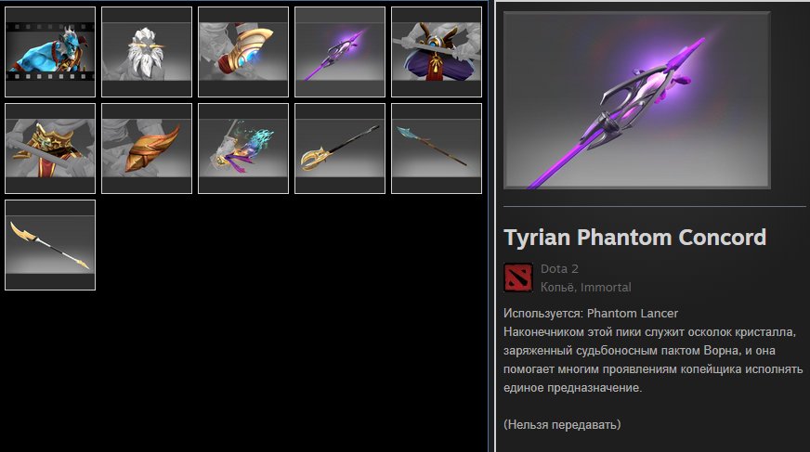Viewport: 810px width, 452px height.
Task: Open the cyan flame weapon item
Action: [x=243, y=149]
